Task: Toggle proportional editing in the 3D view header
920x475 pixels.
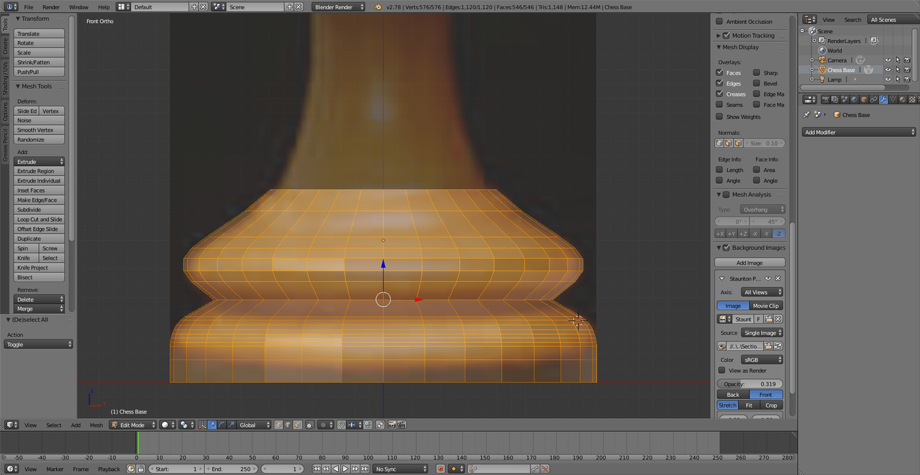Action: point(323,425)
